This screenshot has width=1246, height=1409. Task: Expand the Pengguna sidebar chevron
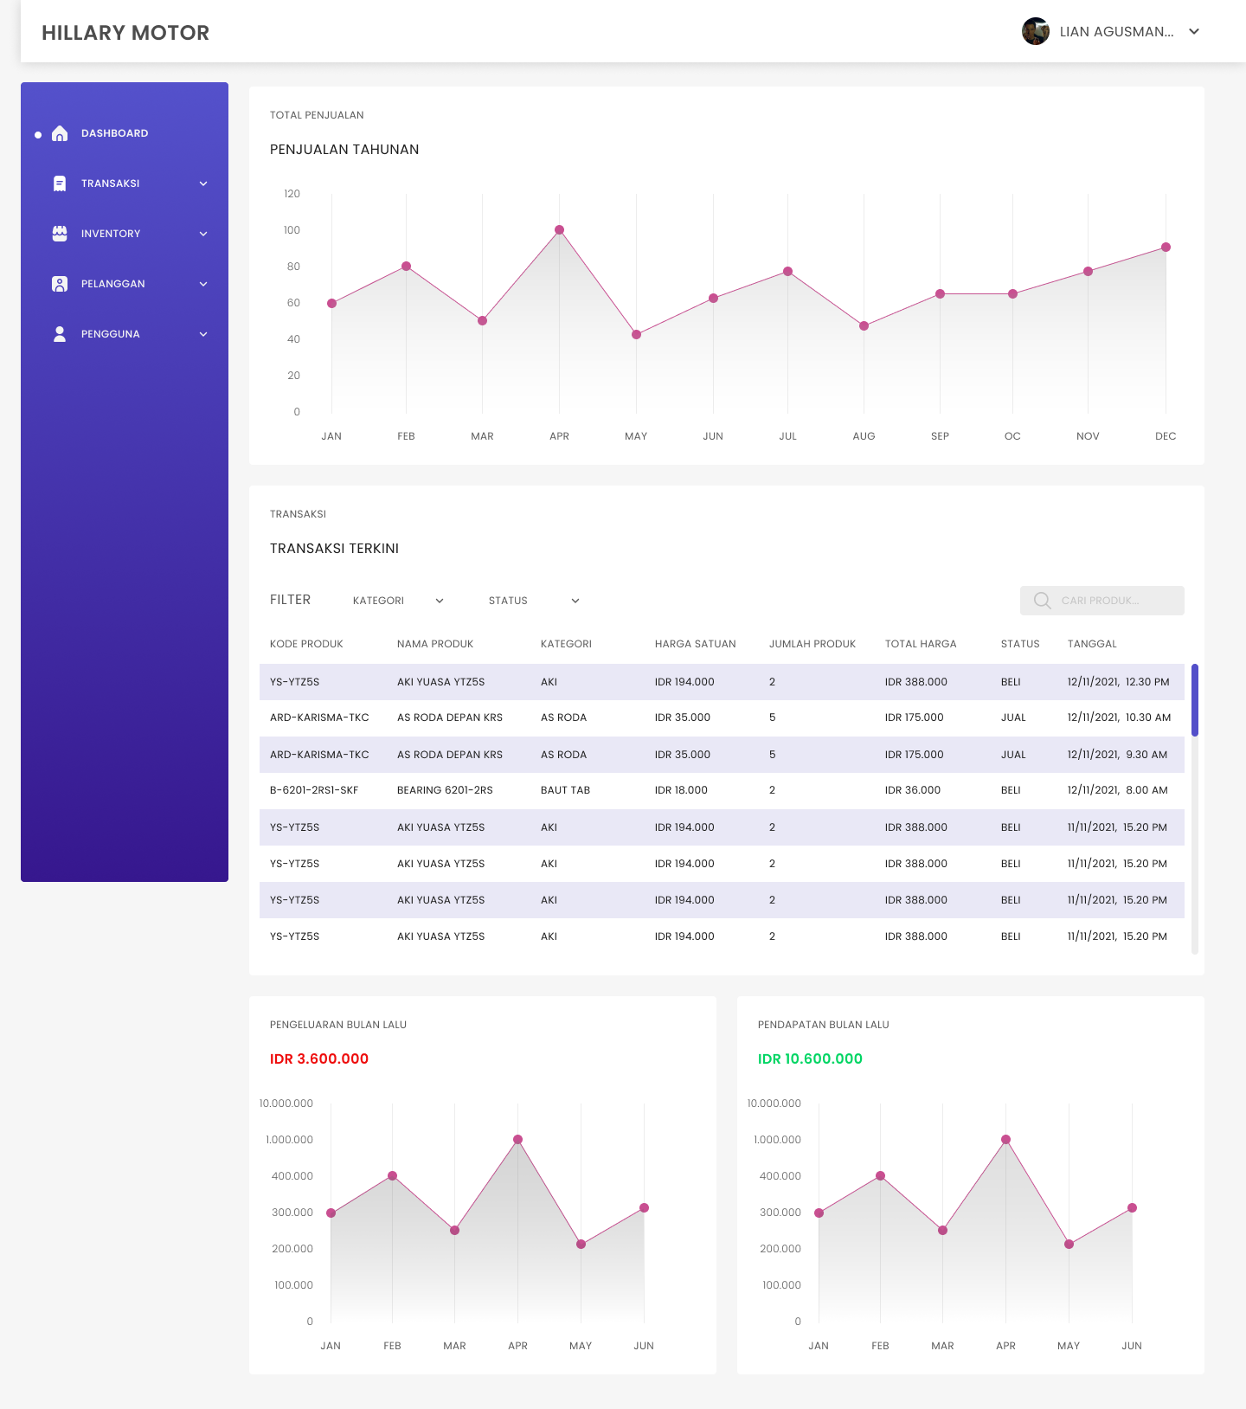point(203,334)
